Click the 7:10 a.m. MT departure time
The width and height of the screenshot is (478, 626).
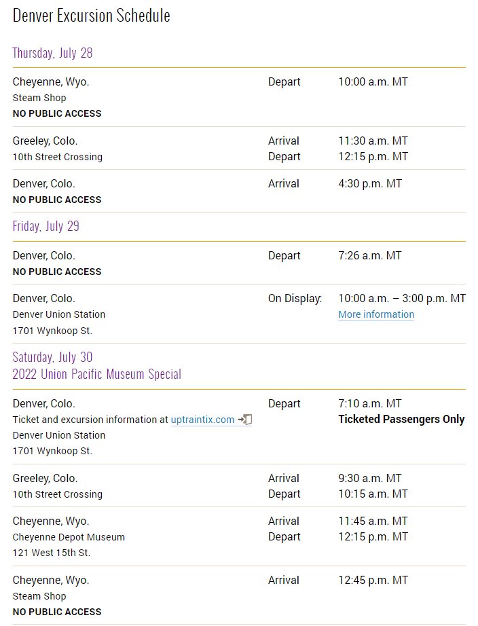click(370, 403)
